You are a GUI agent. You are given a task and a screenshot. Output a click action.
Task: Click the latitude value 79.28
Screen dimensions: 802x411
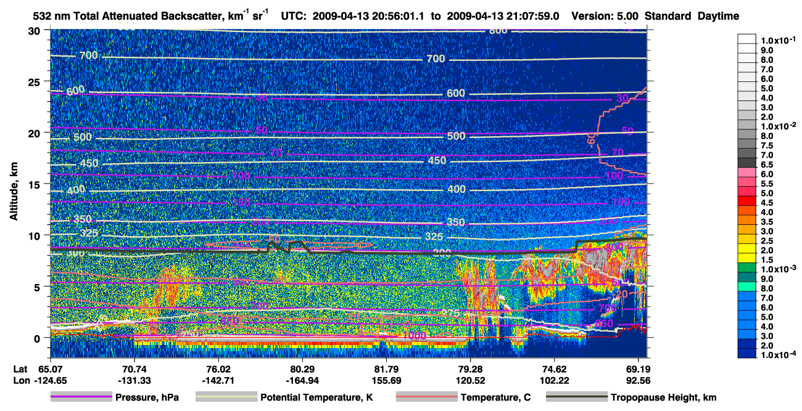click(470, 370)
